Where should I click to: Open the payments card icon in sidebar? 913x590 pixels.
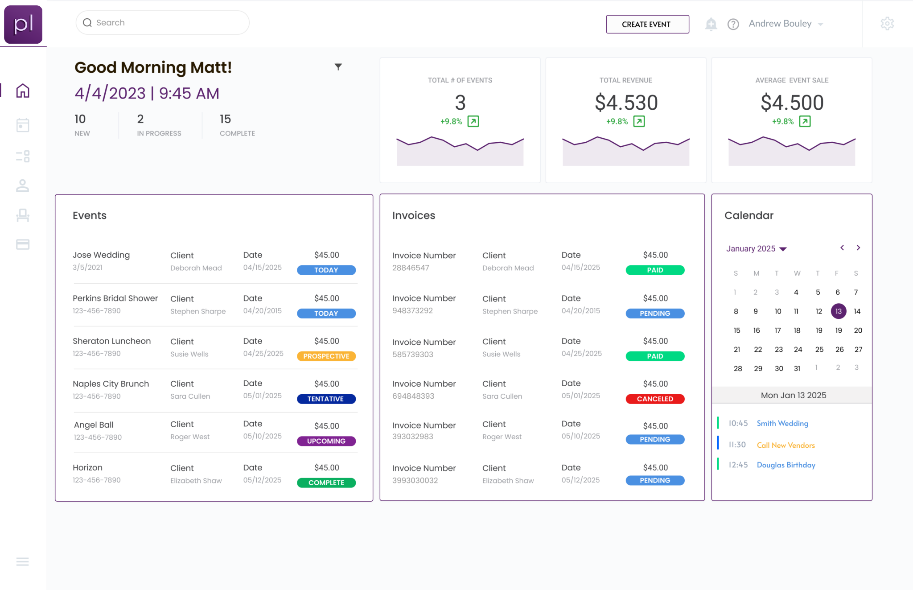pyautogui.click(x=23, y=244)
